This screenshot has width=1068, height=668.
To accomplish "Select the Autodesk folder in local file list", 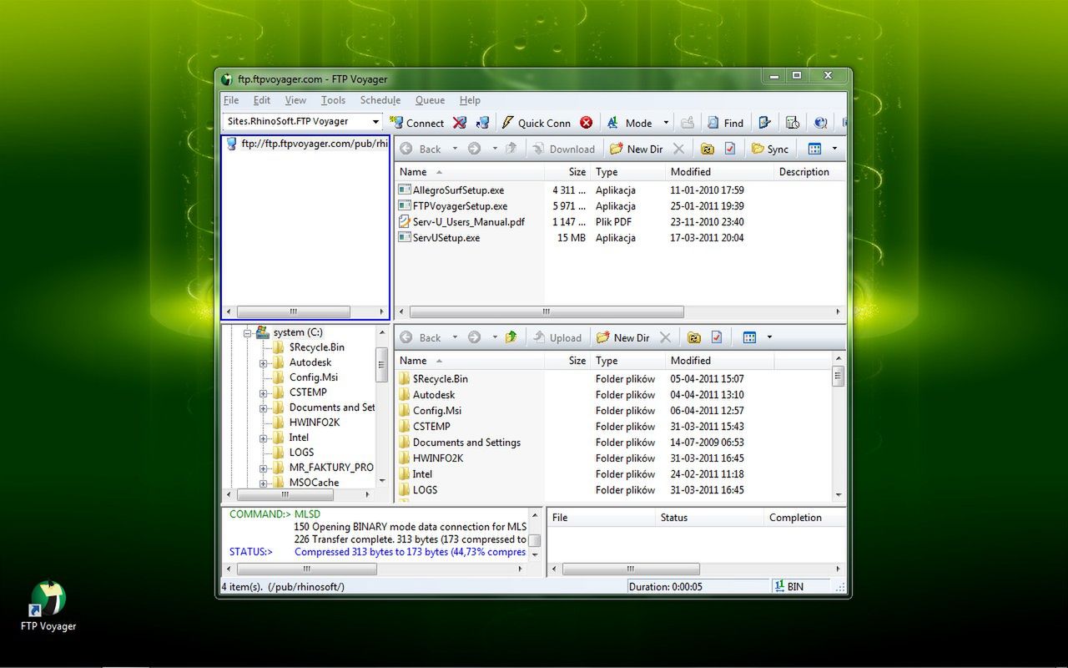I will pos(434,395).
